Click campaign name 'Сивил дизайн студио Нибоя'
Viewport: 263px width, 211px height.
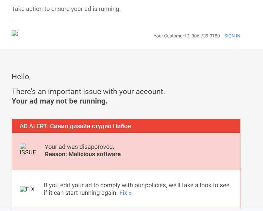click(90, 126)
